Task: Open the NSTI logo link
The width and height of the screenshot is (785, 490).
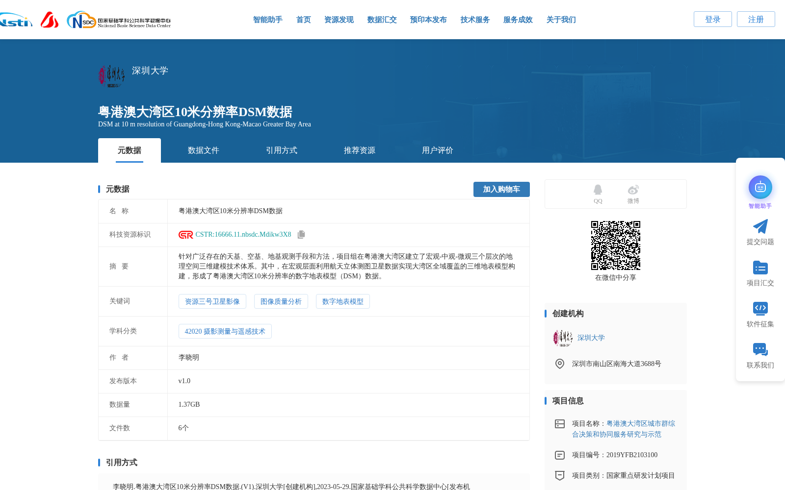Action: [x=16, y=20]
